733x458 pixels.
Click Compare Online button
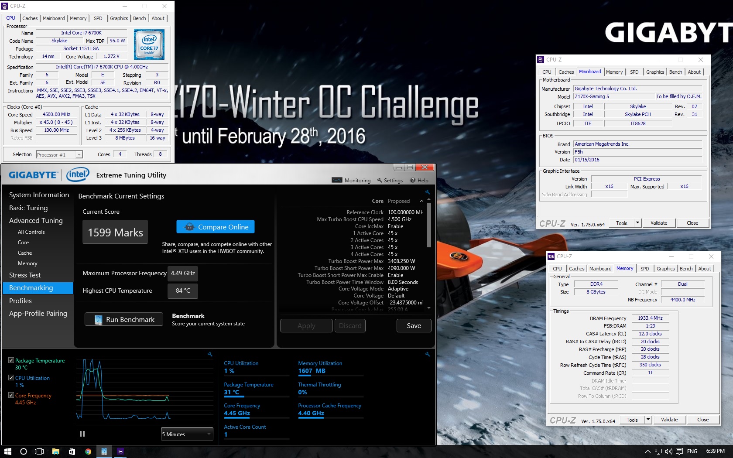[216, 227]
